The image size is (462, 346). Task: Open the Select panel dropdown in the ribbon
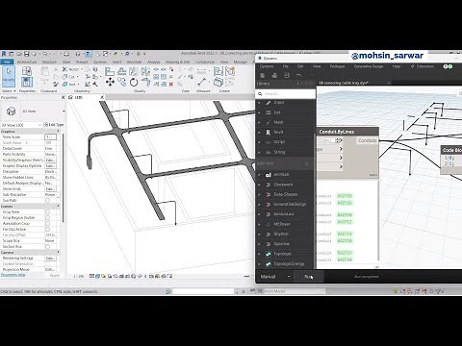coord(9,91)
